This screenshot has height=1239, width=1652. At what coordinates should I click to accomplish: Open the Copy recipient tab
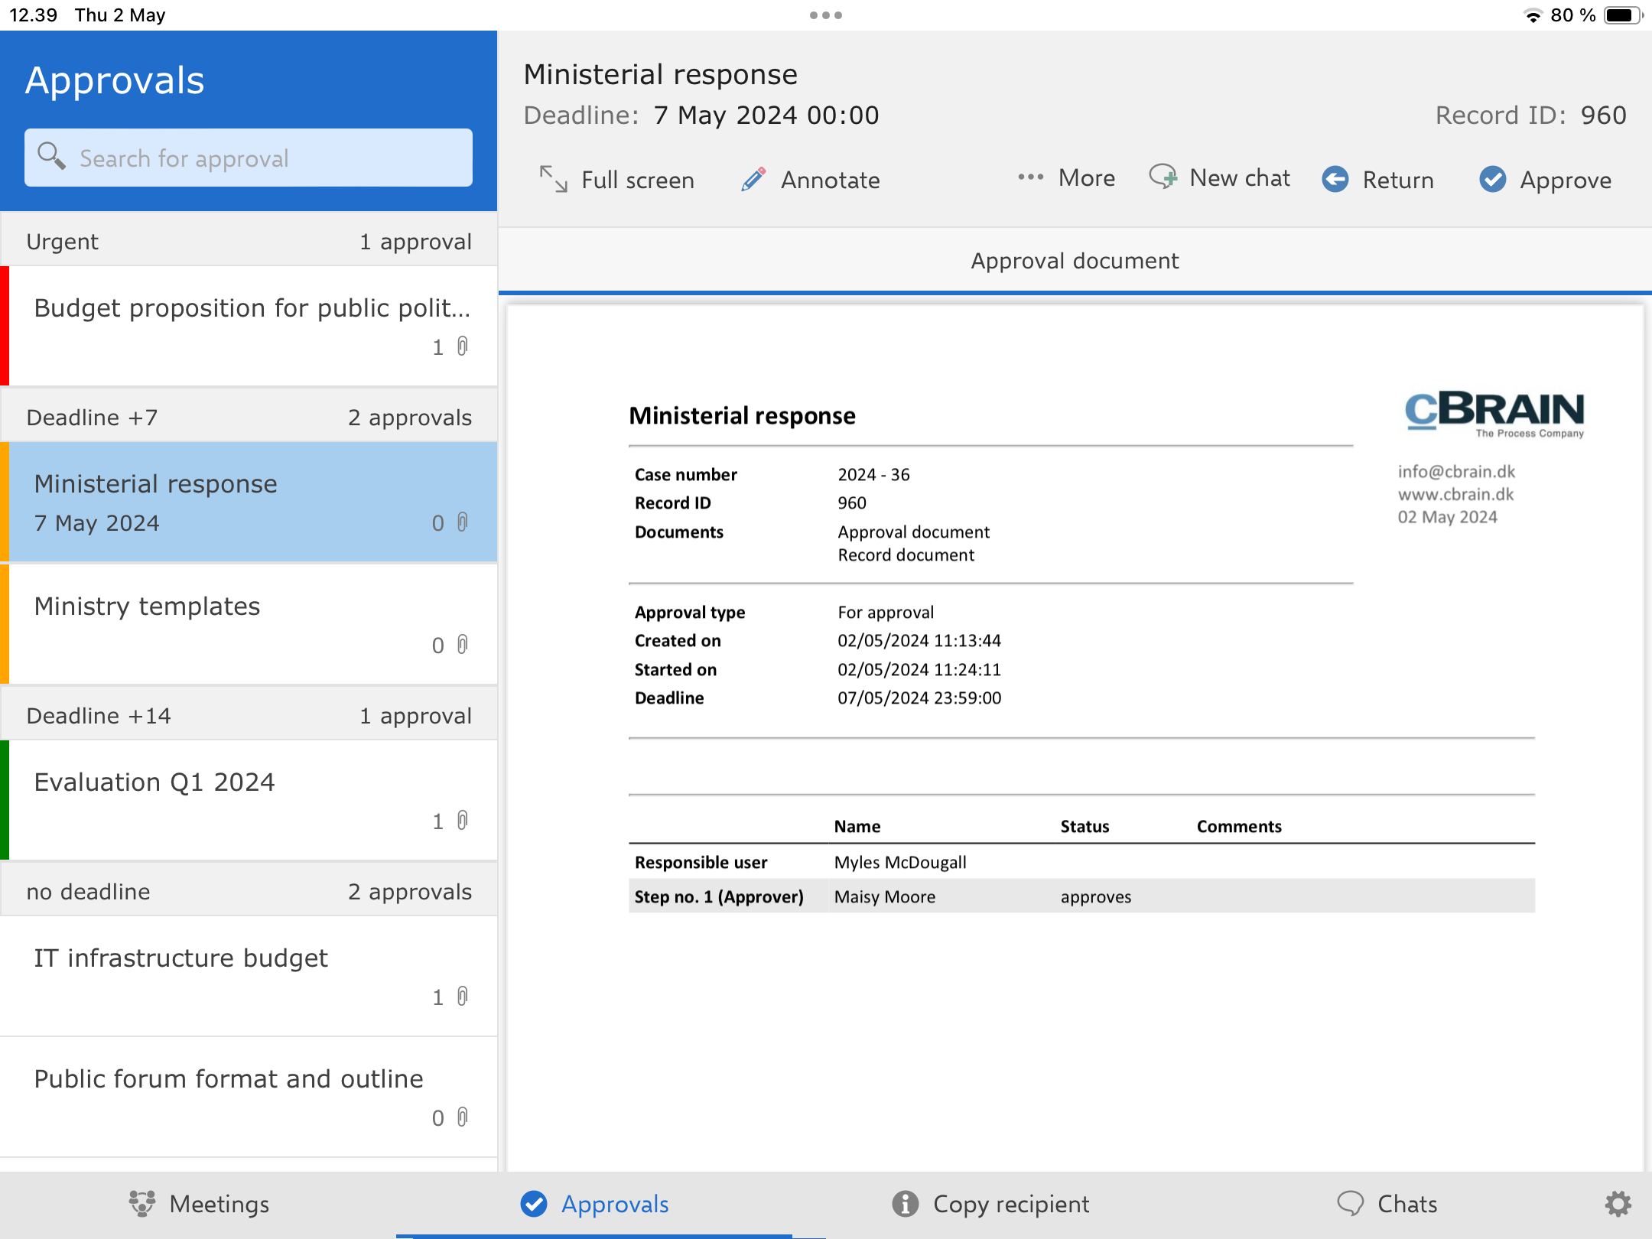click(990, 1204)
